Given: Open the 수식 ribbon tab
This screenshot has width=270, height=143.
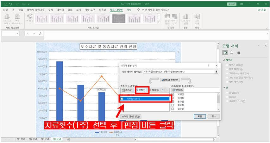Looking at the screenshot, I should point(51,10).
